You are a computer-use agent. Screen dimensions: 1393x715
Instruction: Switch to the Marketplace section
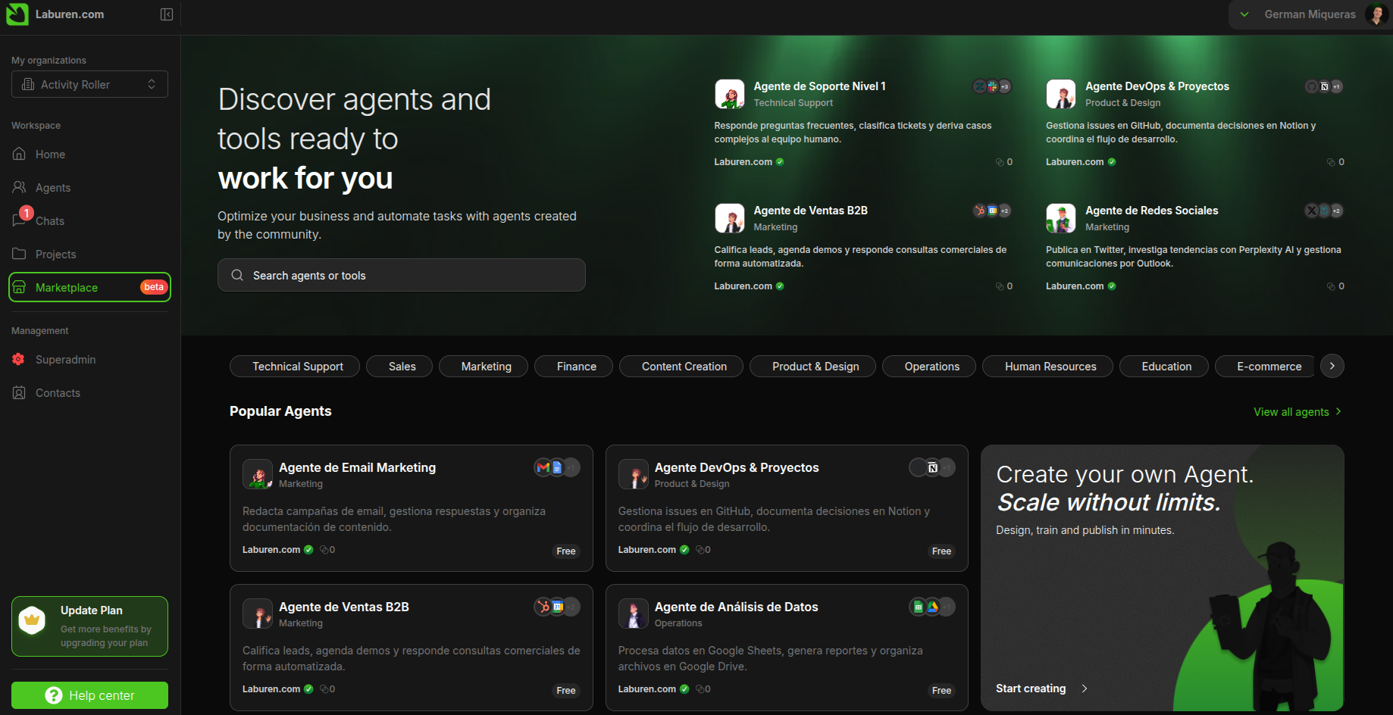[67, 287]
